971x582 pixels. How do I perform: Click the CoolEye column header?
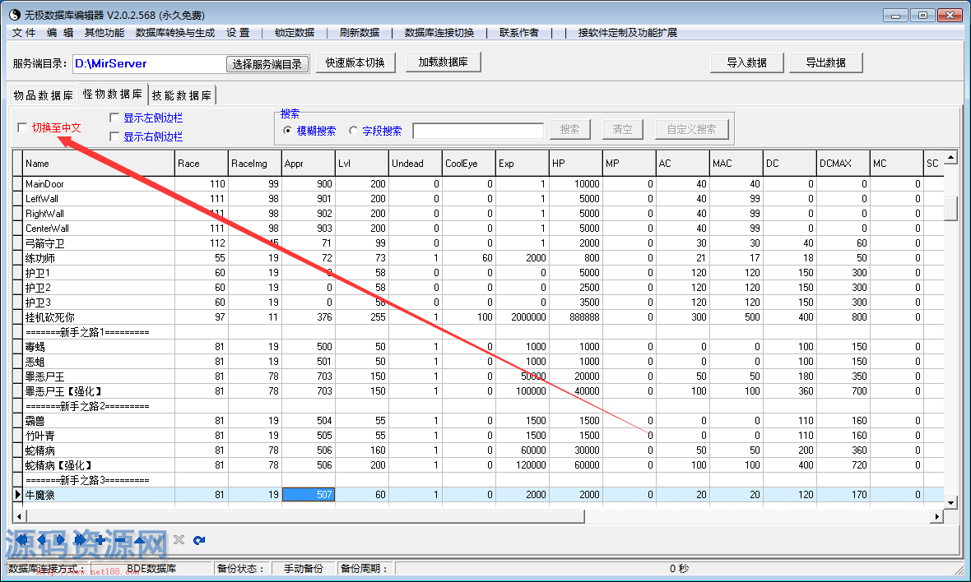469,164
